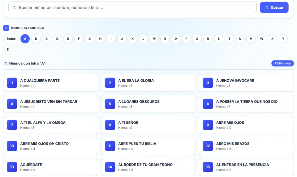Click the blue number 1 badge

tap(12, 83)
